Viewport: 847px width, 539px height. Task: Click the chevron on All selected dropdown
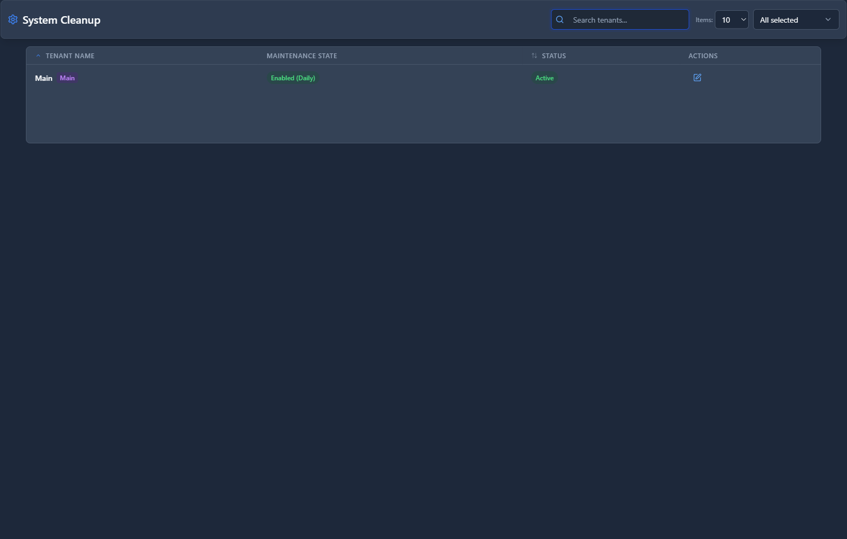click(x=828, y=20)
